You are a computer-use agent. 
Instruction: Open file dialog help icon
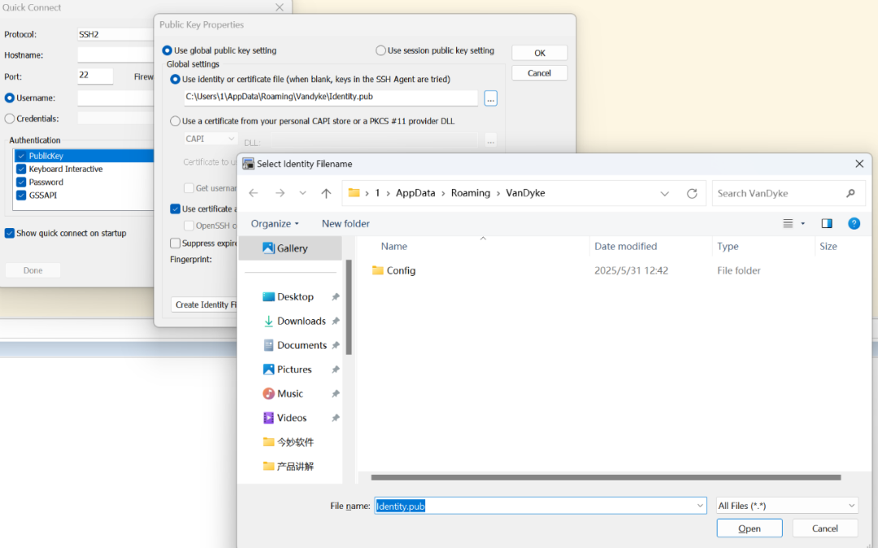(x=854, y=224)
